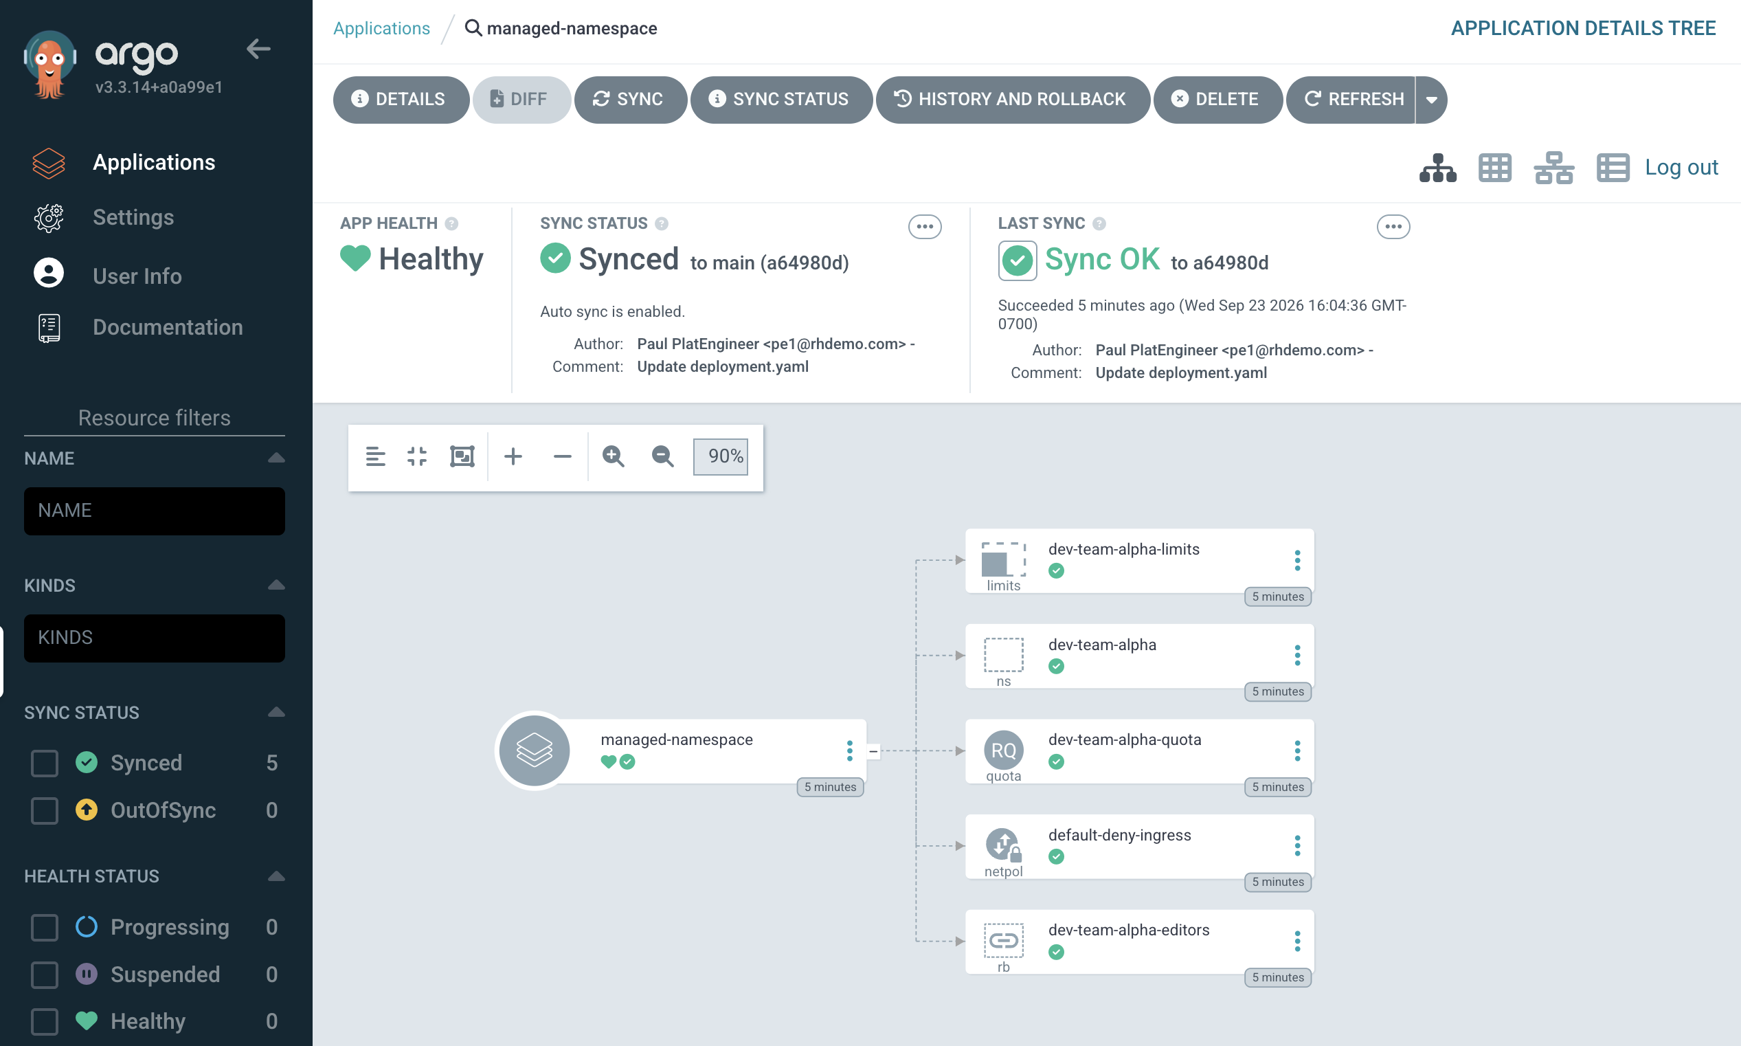
Task: Enable the Progressing health filter
Action: (x=45, y=928)
